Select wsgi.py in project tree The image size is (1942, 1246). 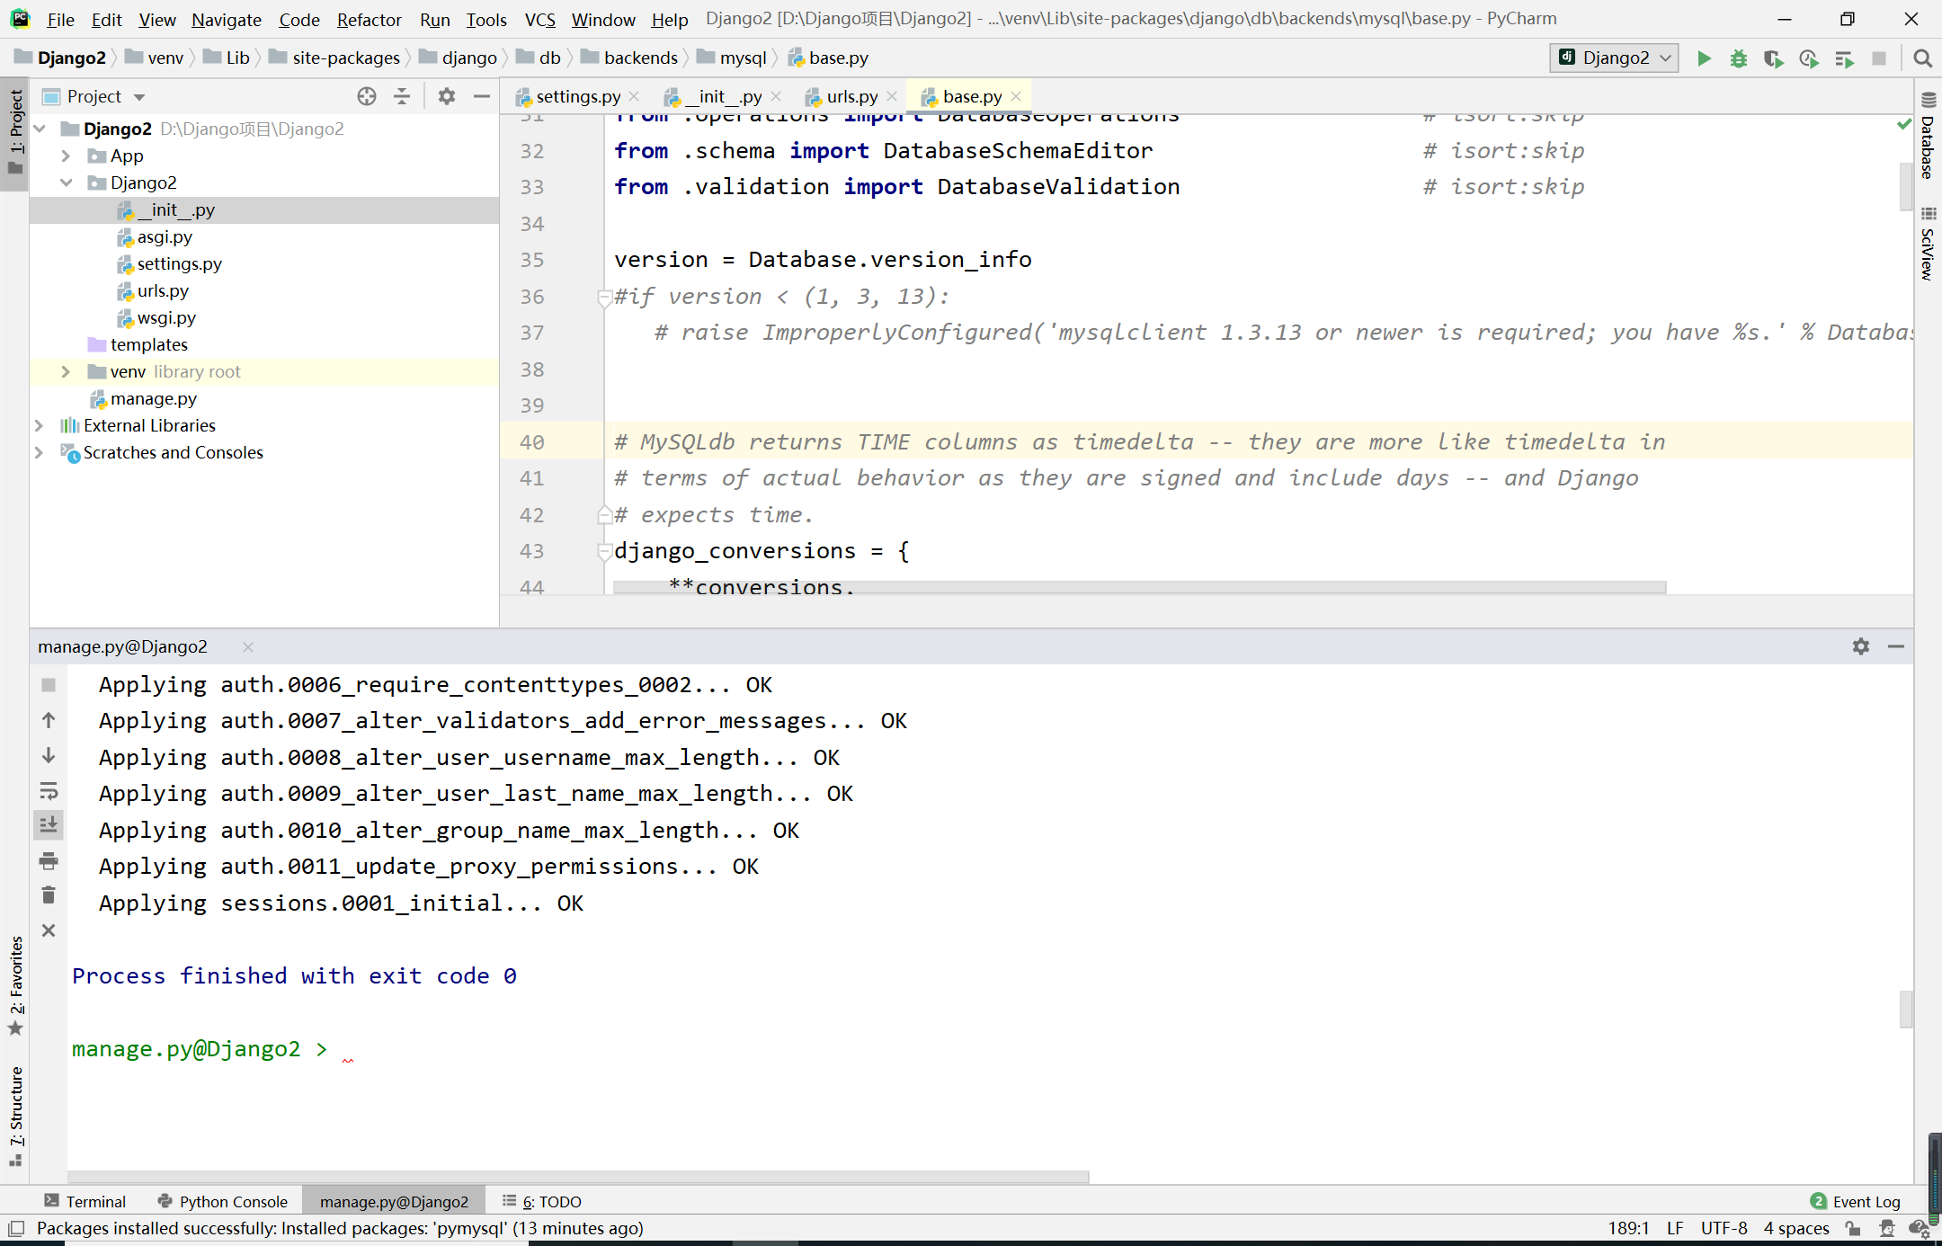tap(166, 317)
